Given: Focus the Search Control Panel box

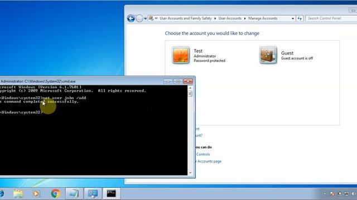Looking at the screenshot, I should pyautogui.click(x=331, y=18).
